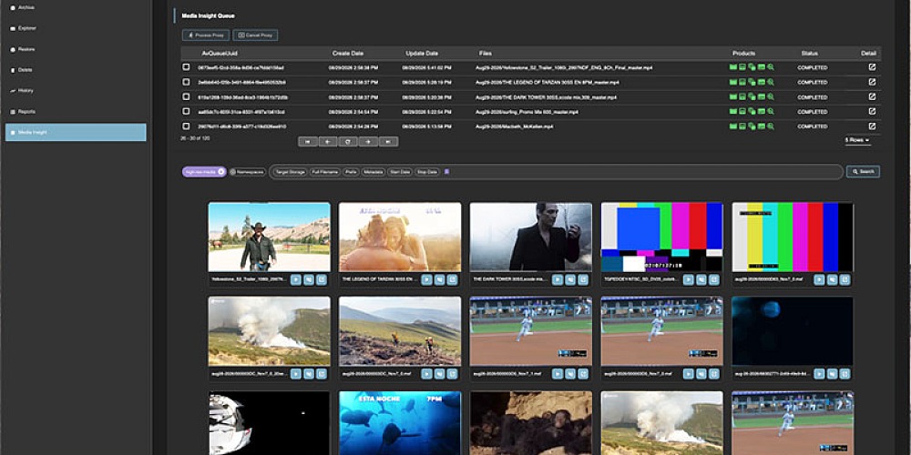Open the Namespaces selector chip
911x455 pixels.
pyautogui.click(x=248, y=172)
